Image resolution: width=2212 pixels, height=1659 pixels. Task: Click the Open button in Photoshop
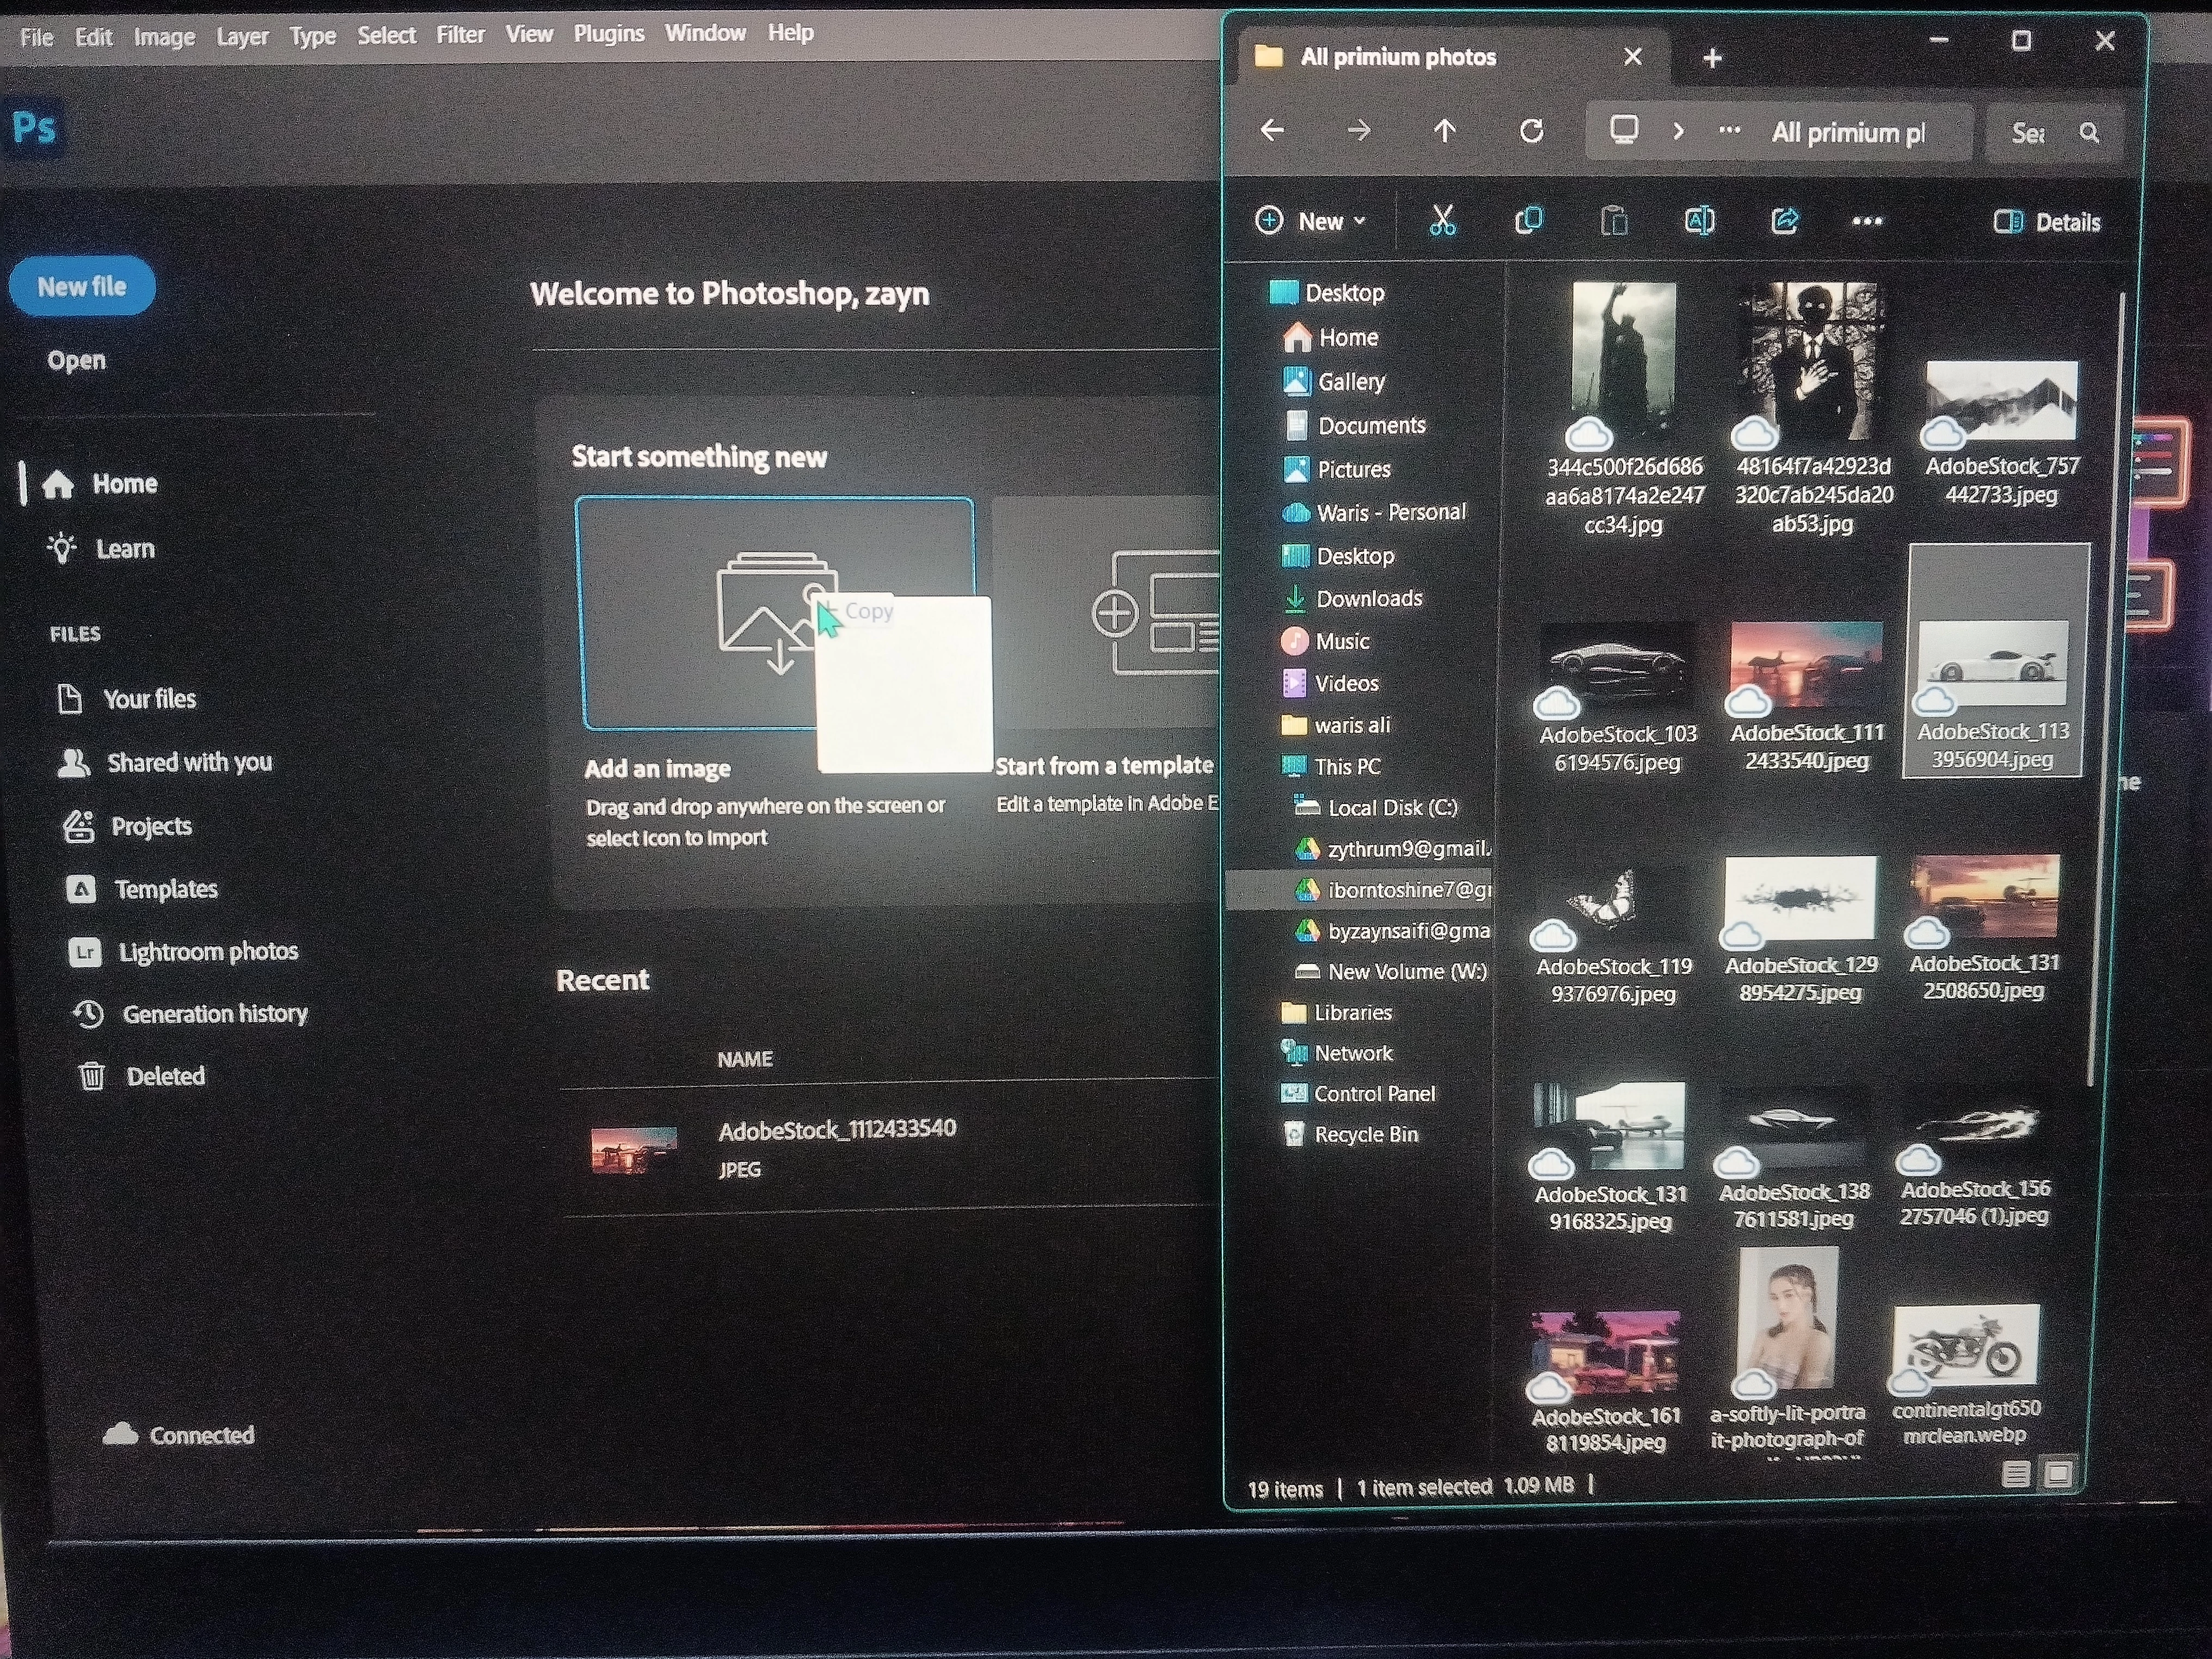[76, 360]
